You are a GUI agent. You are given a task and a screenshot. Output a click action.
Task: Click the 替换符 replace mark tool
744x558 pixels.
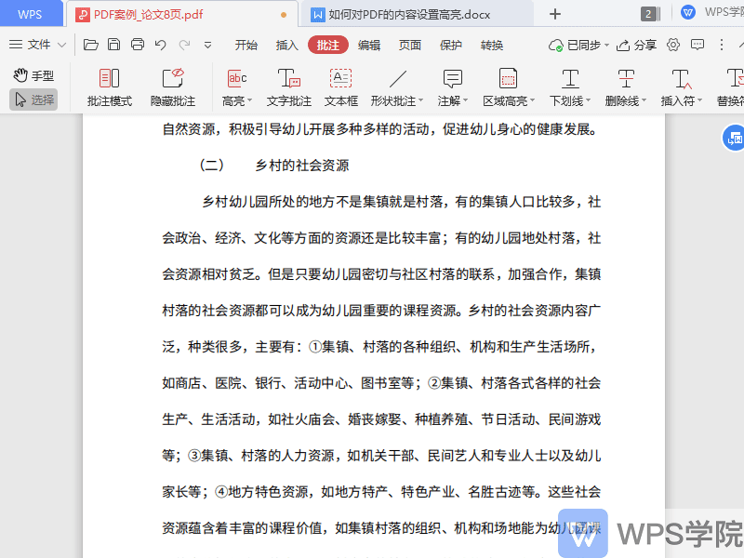(x=731, y=87)
